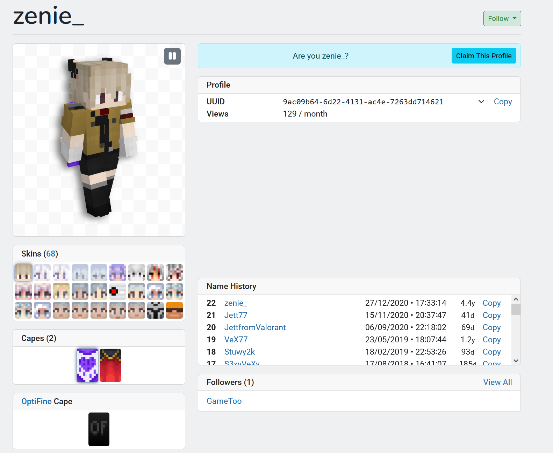Open the zenie_ name history entry
Screen dimensions: 553x453
coord(236,303)
